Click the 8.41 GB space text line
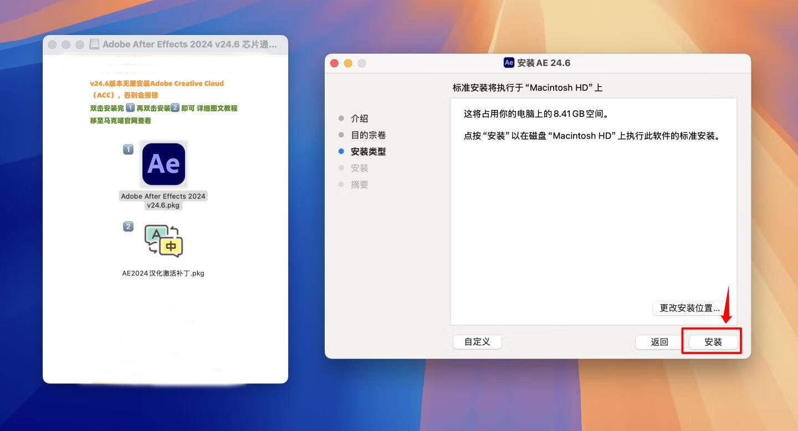Screen dimensions: 798x431 click(536, 114)
